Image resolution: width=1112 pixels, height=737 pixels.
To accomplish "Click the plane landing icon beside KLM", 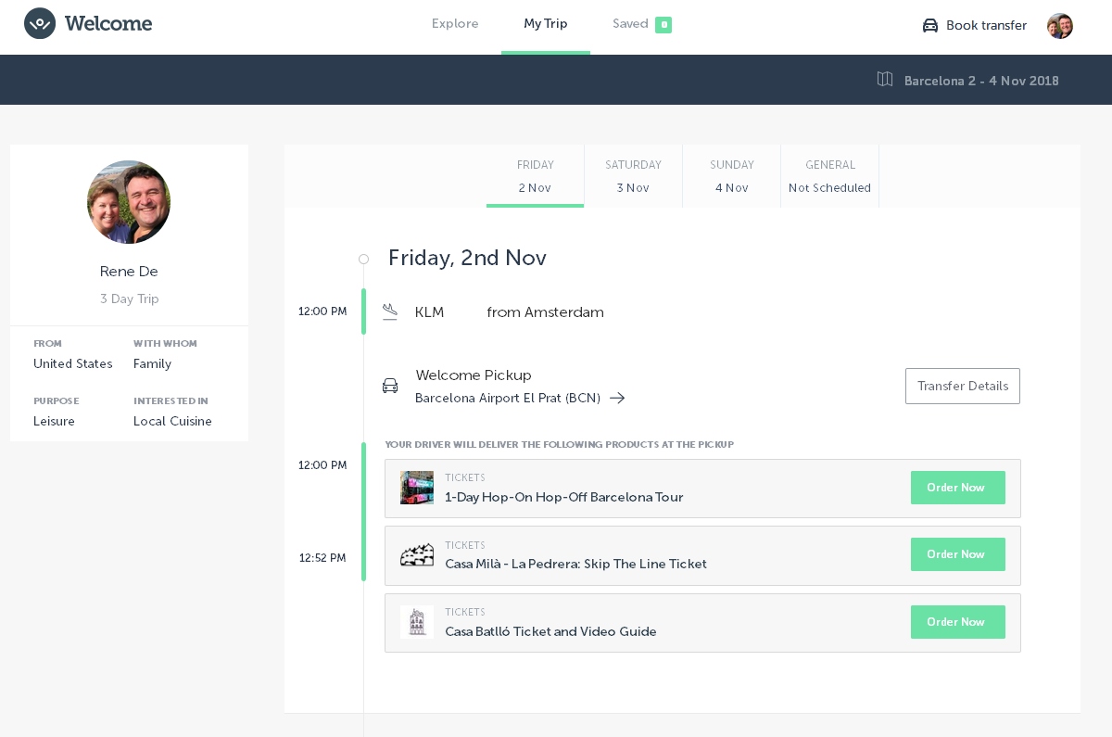I will [390, 312].
